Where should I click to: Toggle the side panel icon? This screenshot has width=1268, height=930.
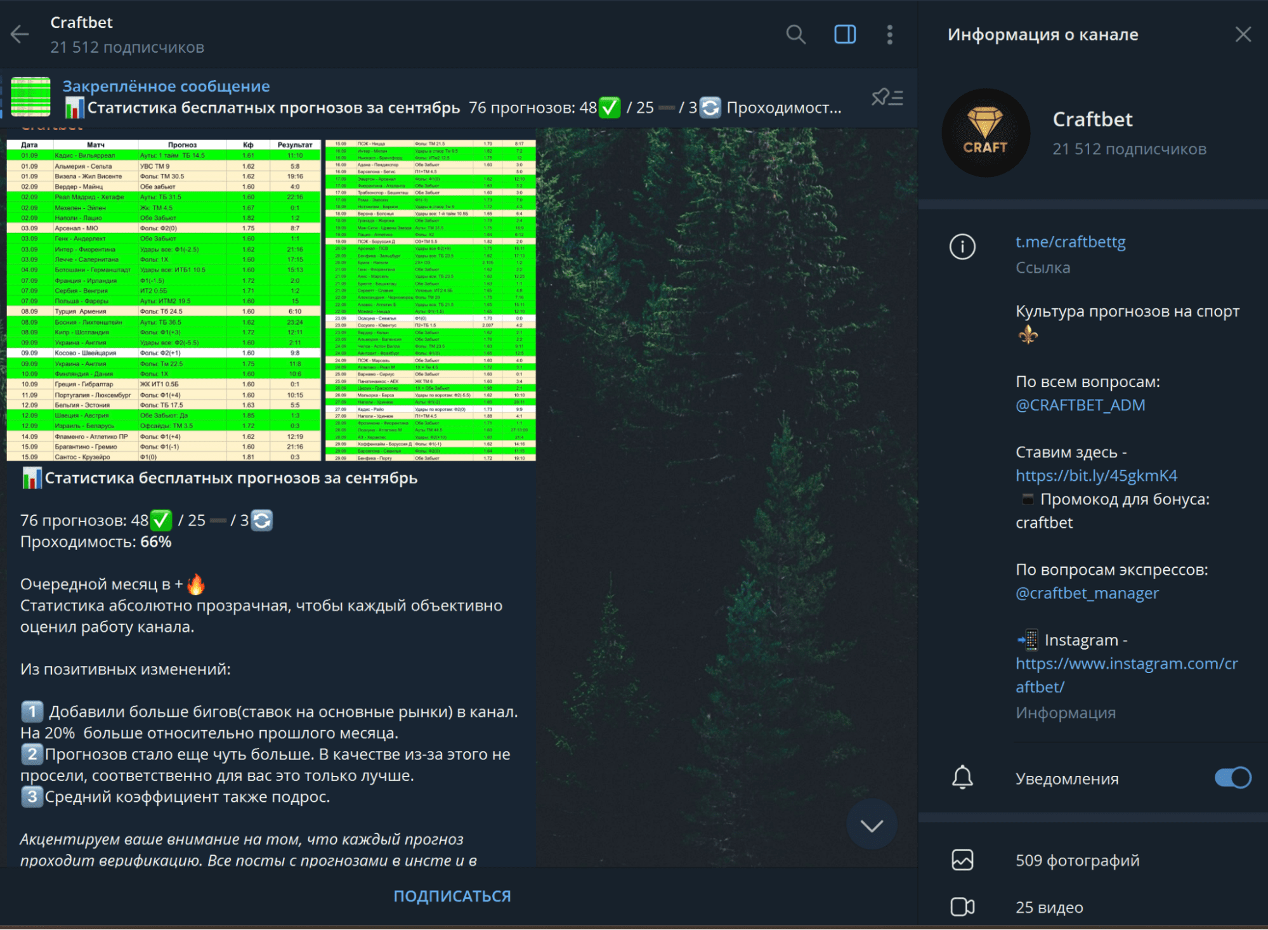[844, 34]
